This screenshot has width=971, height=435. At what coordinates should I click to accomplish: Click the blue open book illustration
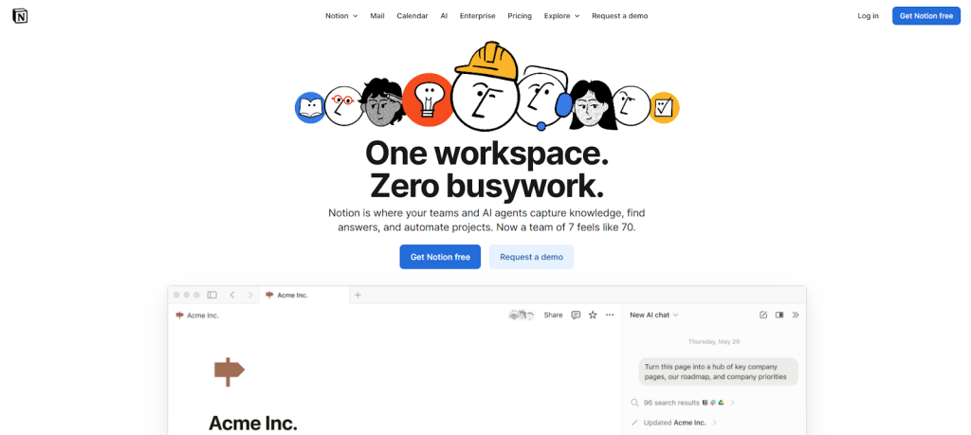coord(310,108)
